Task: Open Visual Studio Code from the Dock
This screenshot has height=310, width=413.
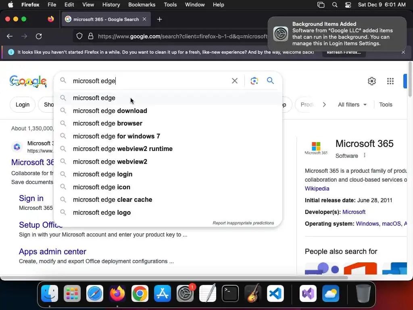Action: 275,293
